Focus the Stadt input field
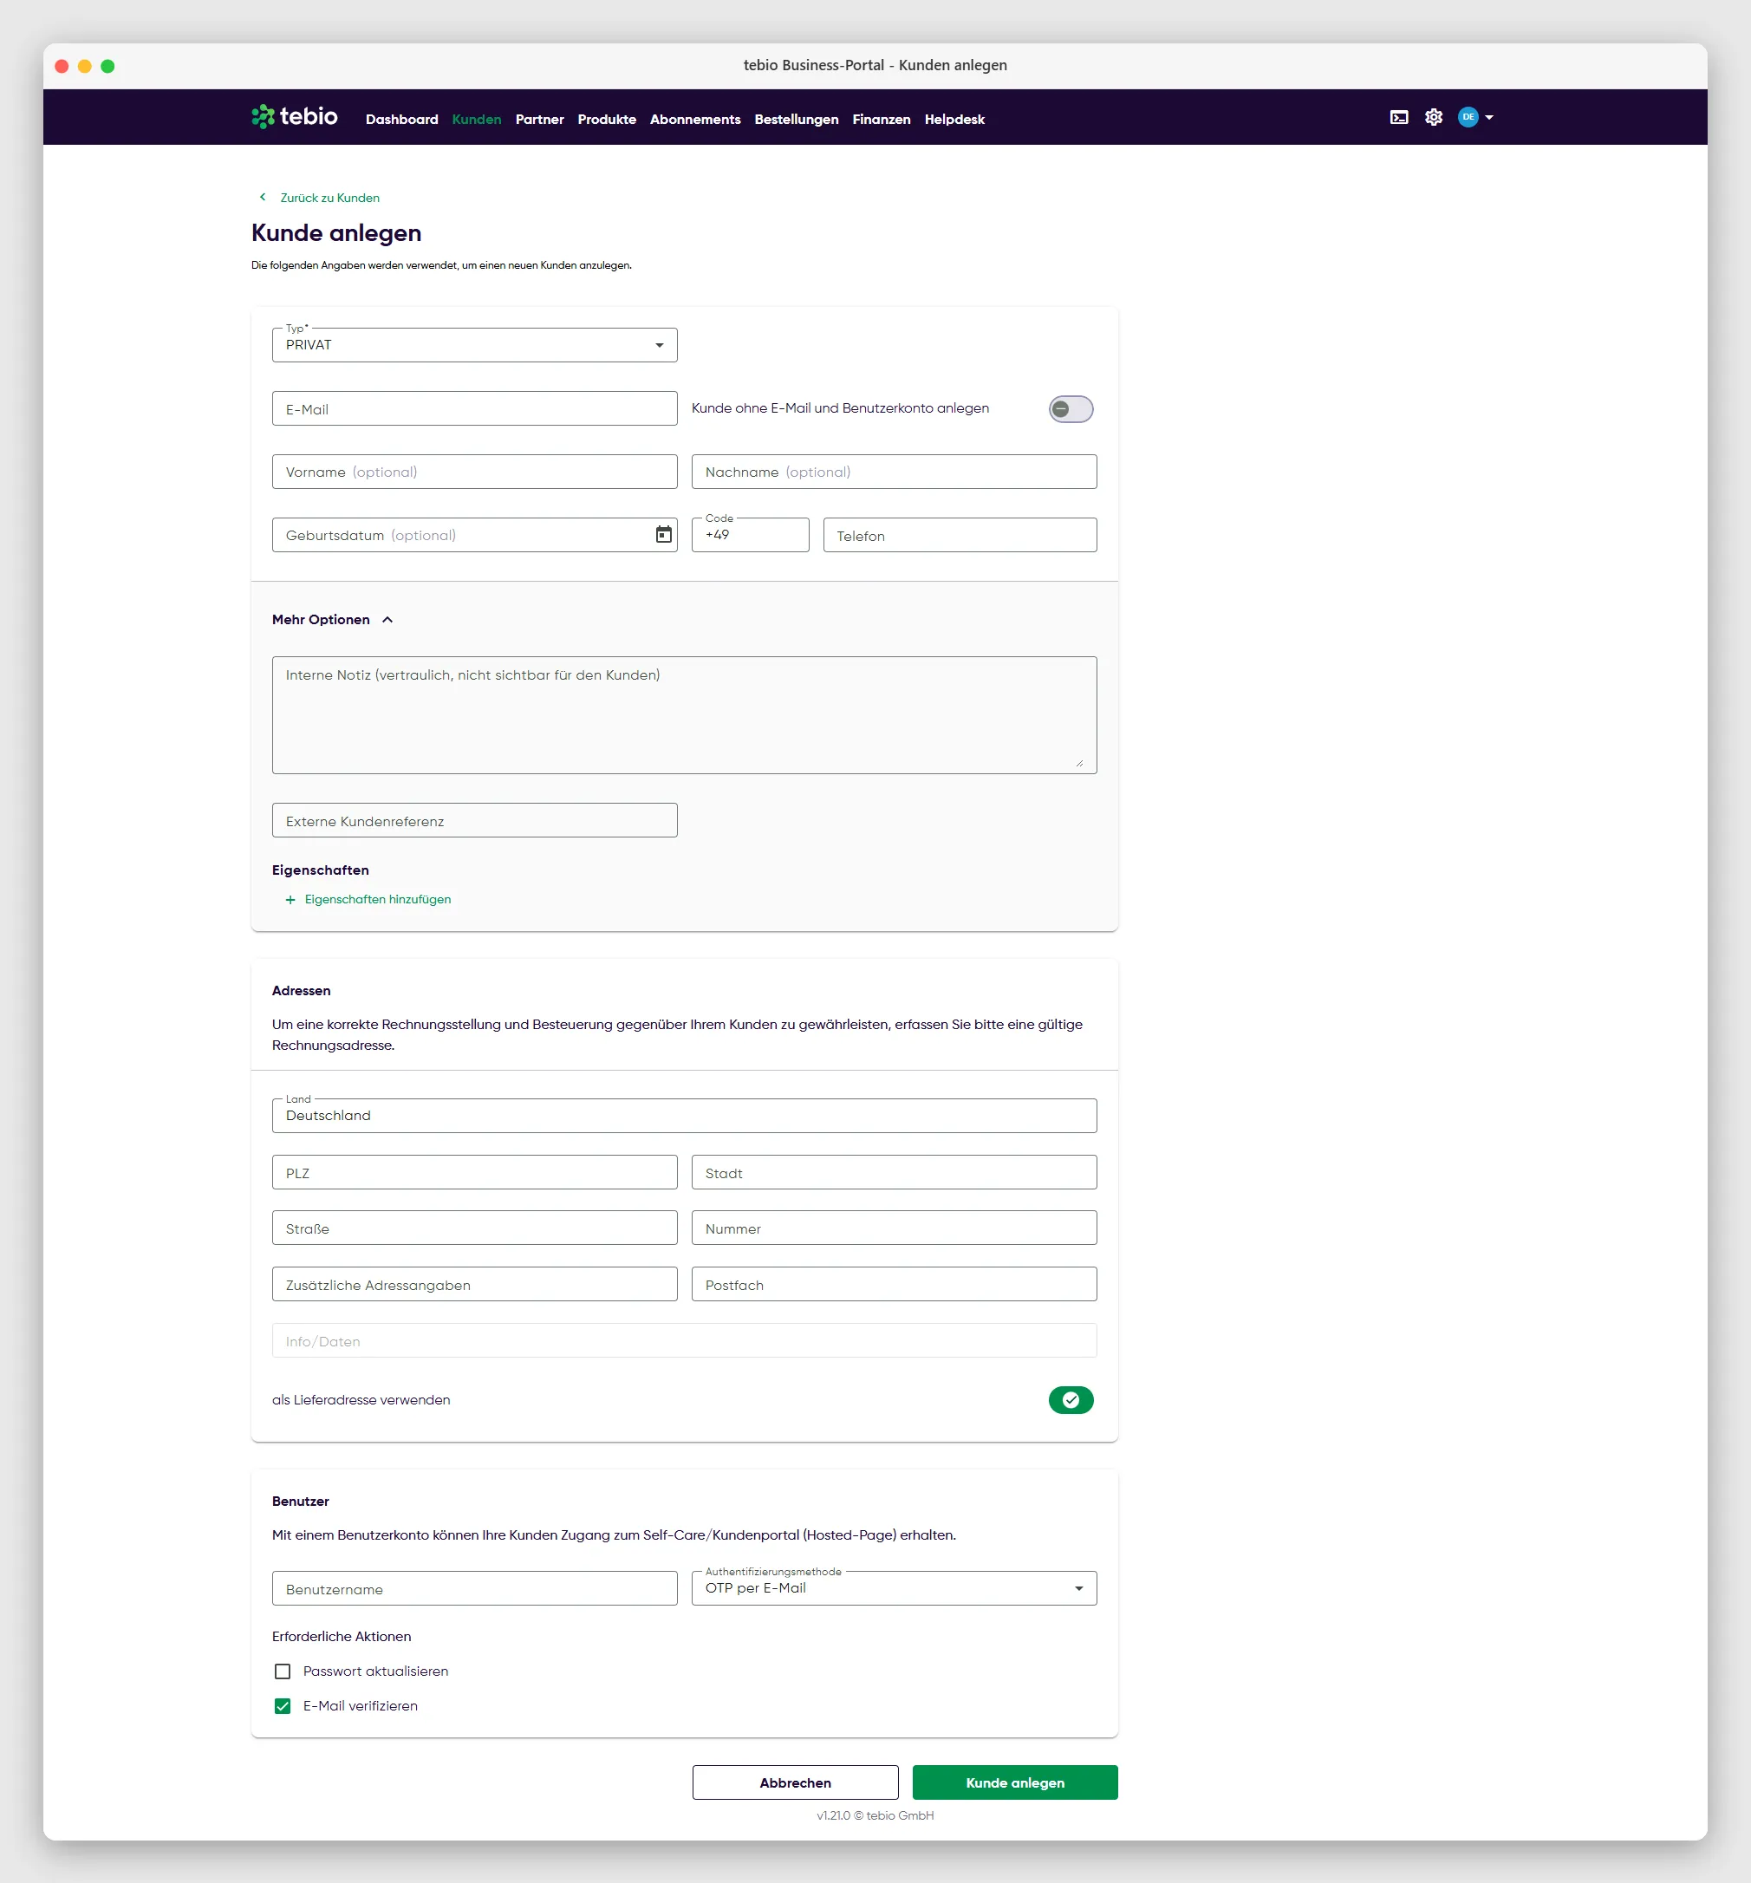1751x1883 pixels. coord(894,1173)
